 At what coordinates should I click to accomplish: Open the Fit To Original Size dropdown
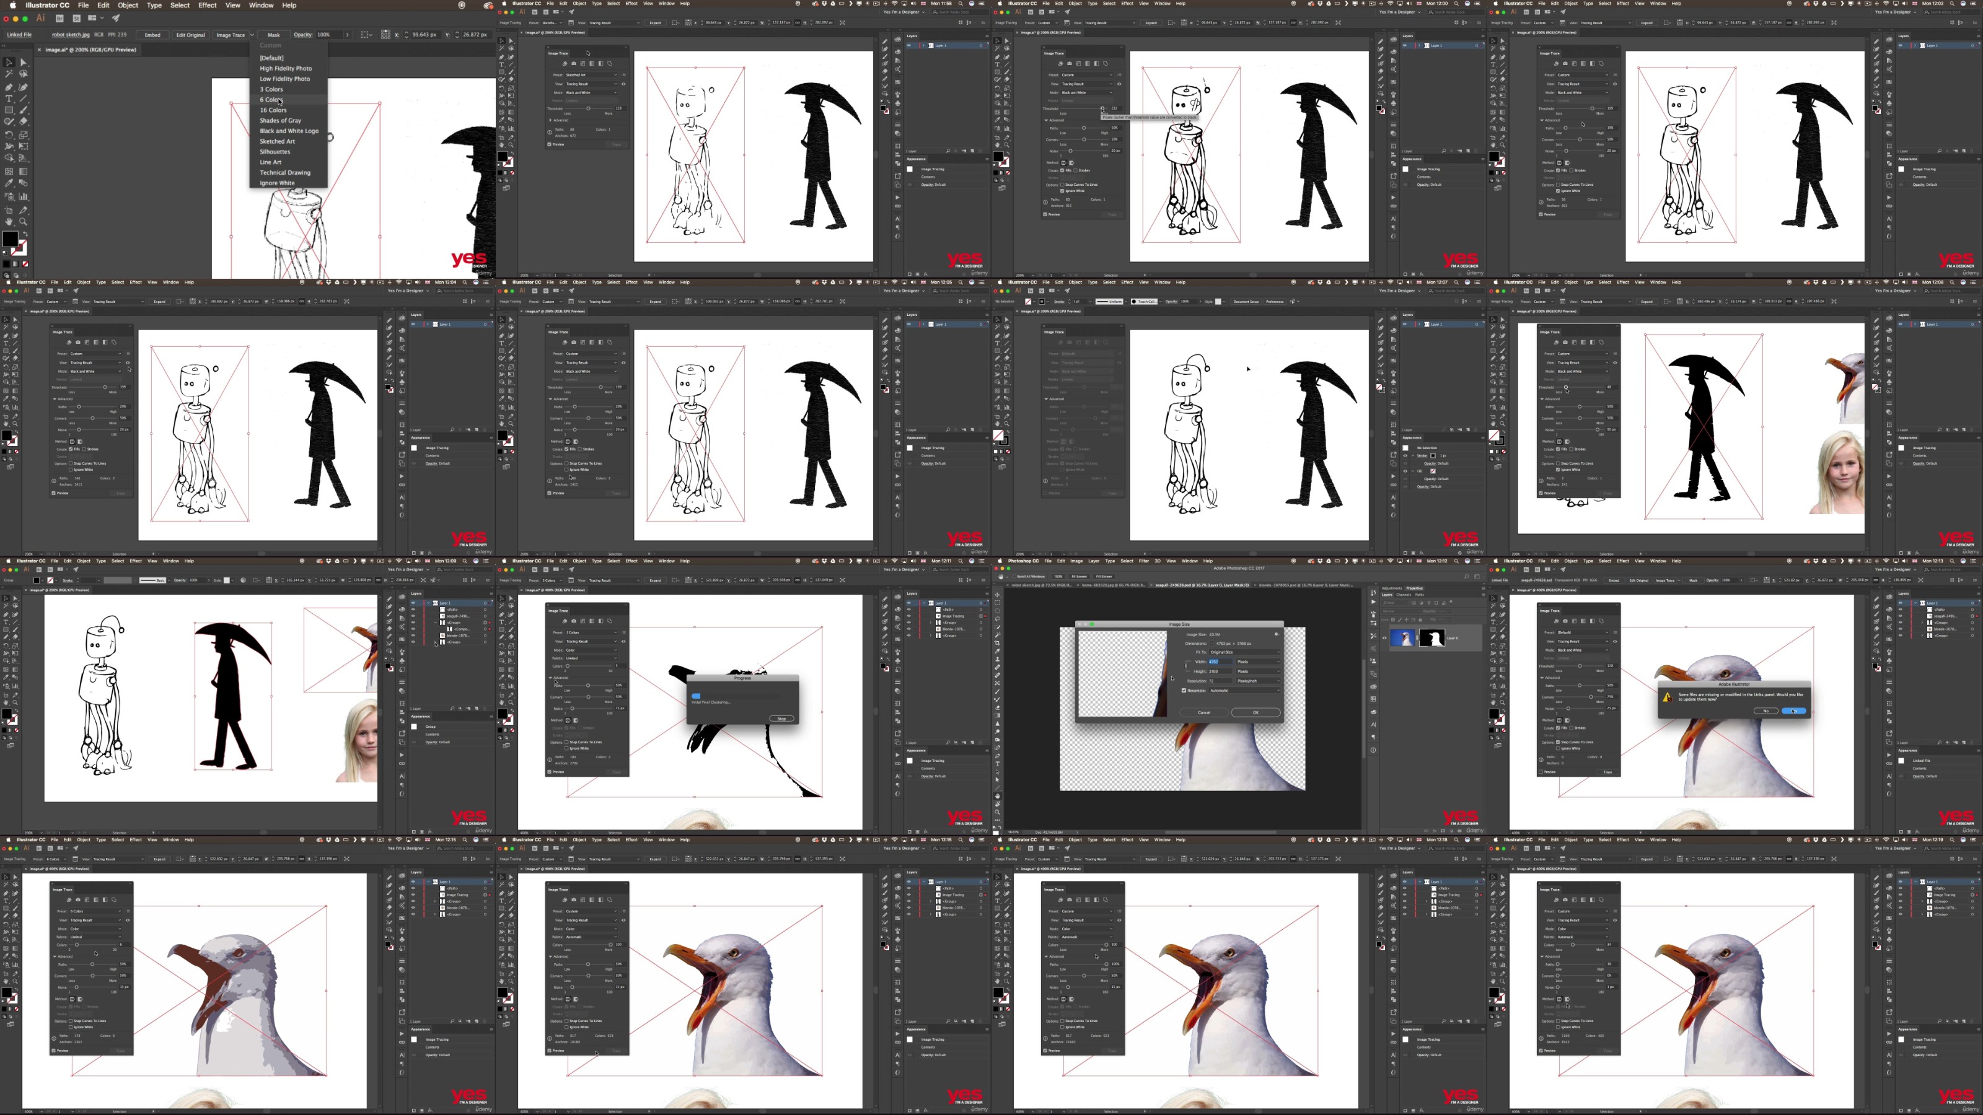tap(1245, 652)
